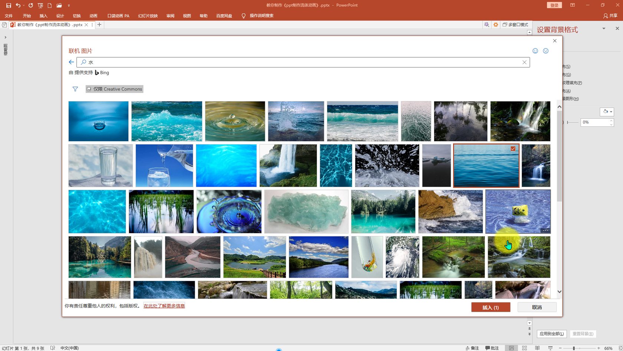Toggle Creative Commons only checkbox
The height and width of the screenshot is (351, 623).
click(89, 89)
